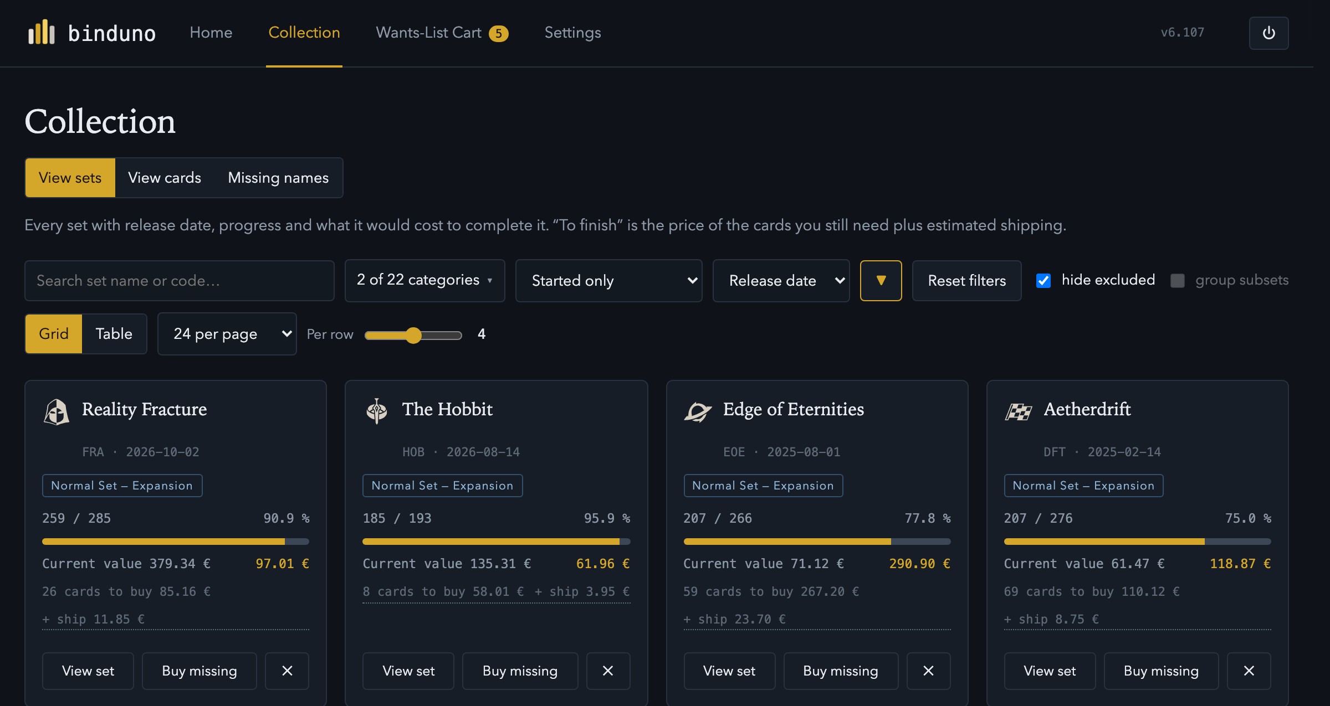Go to Home tab
The image size is (1330, 706).
coord(211,33)
